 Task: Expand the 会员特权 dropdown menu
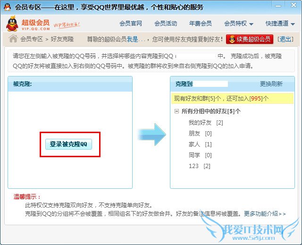238,24
